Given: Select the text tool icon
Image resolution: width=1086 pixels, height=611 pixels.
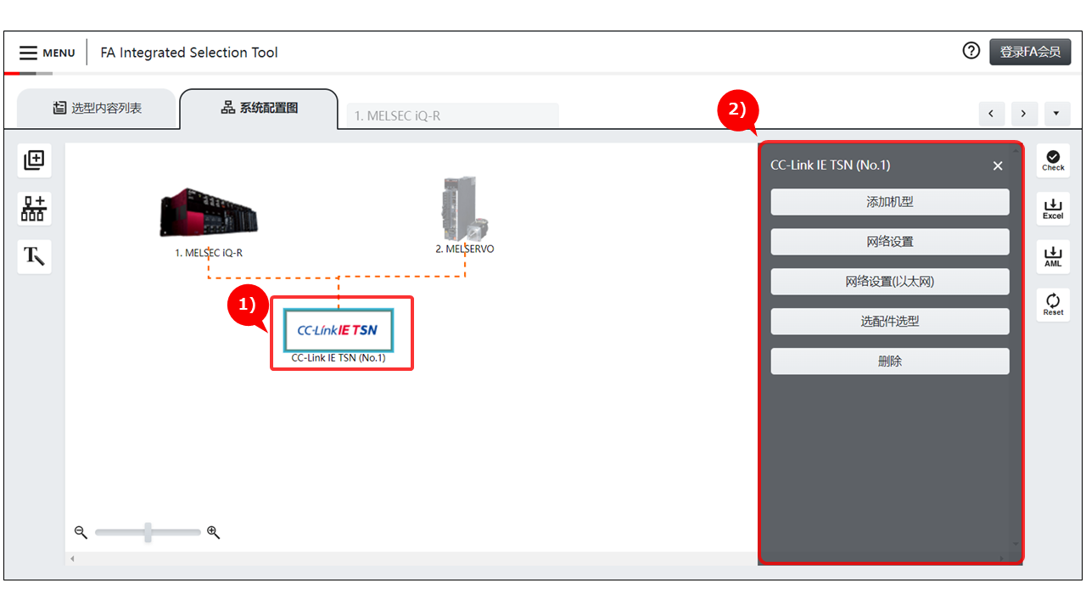Looking at the screenshot, I should point(34,255).
